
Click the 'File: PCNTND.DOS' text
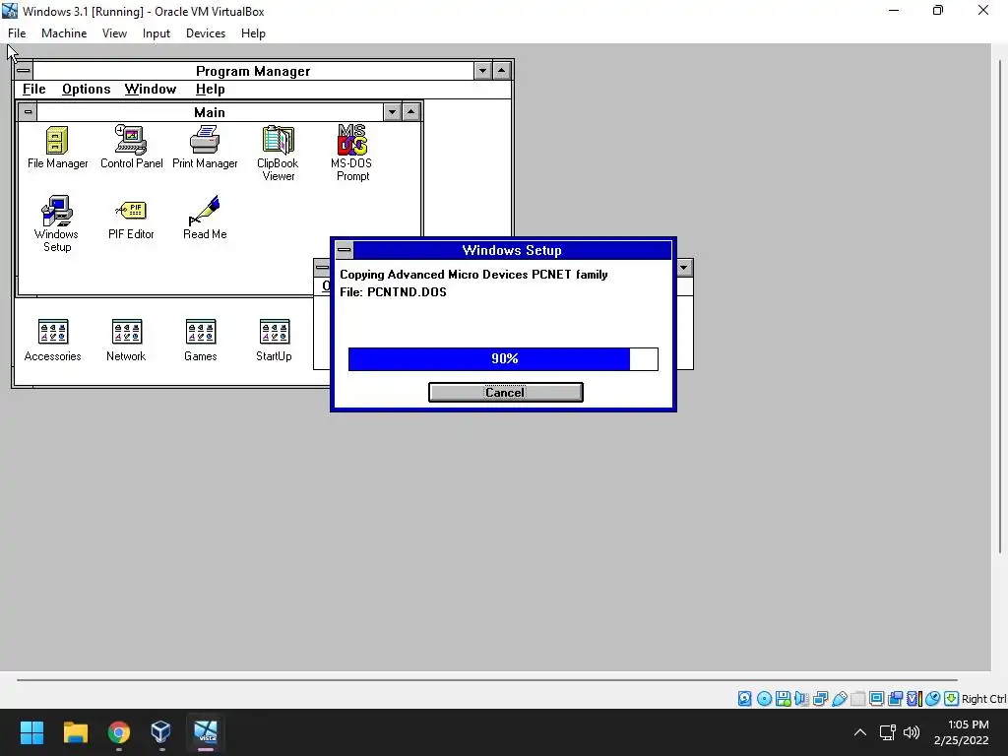[x=393, y=291]
